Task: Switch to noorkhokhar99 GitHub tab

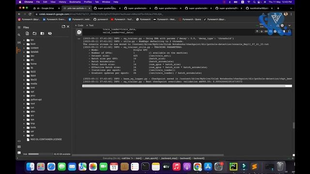Action: tap(259, 8)
